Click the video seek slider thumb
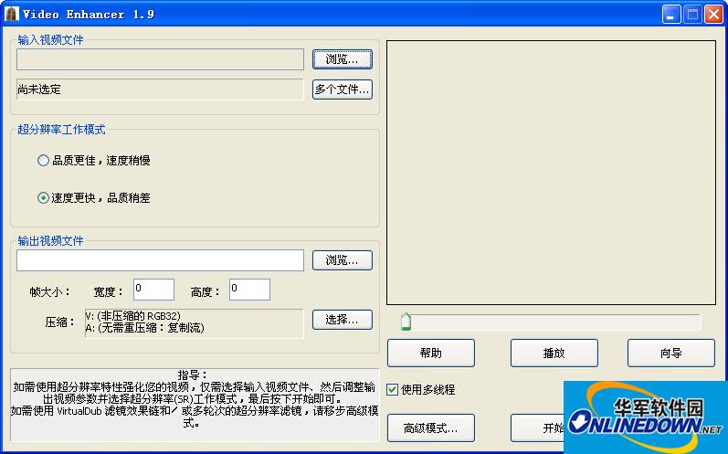Image resolution: width=728 pixels, height=454 pixels. [x=406, y=322]
